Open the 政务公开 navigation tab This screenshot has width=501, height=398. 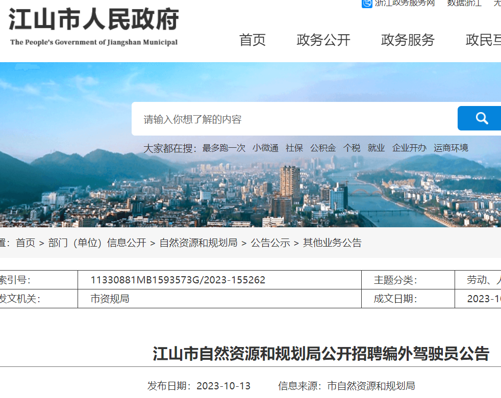click(323, 40)
